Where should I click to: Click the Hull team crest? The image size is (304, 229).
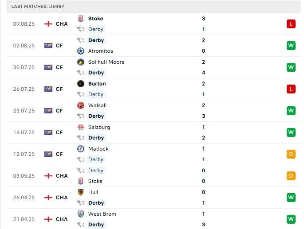[x=81, y=192]
